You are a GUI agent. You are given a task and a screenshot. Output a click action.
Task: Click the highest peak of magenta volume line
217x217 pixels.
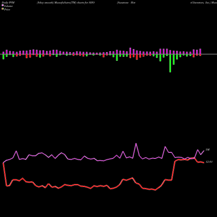tap(136, 144)
